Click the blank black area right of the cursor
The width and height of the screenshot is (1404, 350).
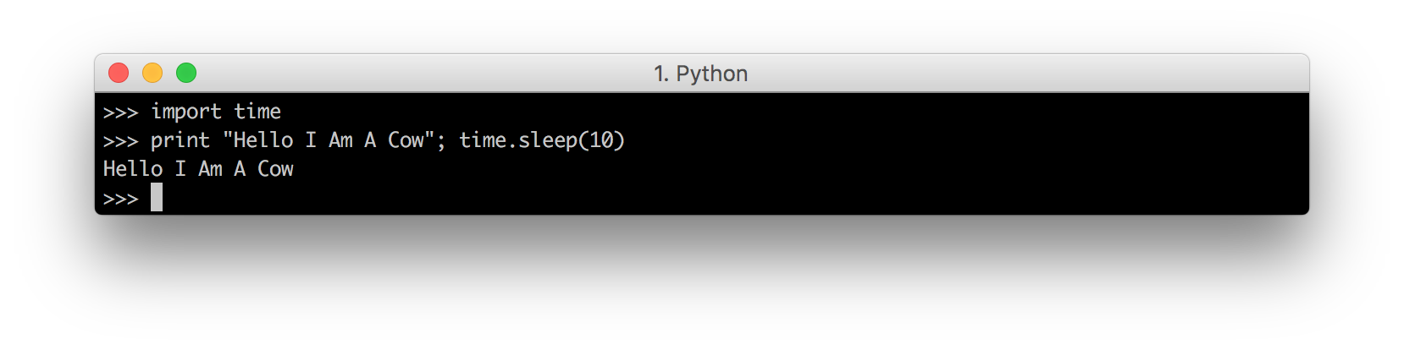[728, 198]
